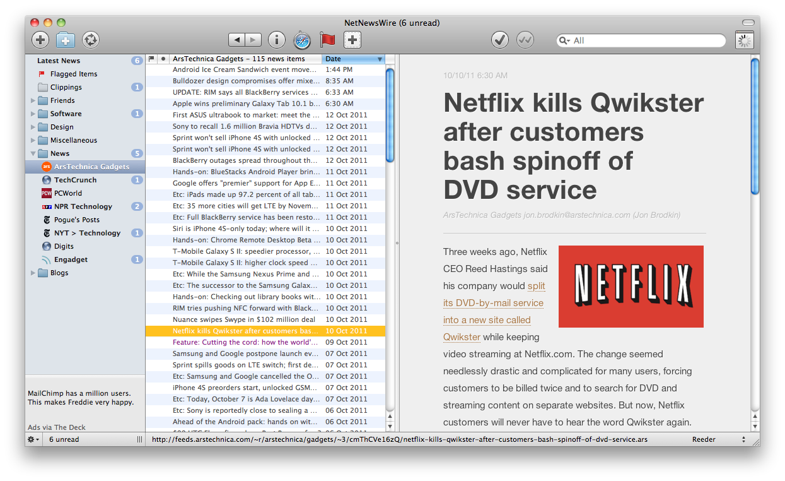The image size is (785, 481).
Task: Click the unread dot column header
Action: 163,59
